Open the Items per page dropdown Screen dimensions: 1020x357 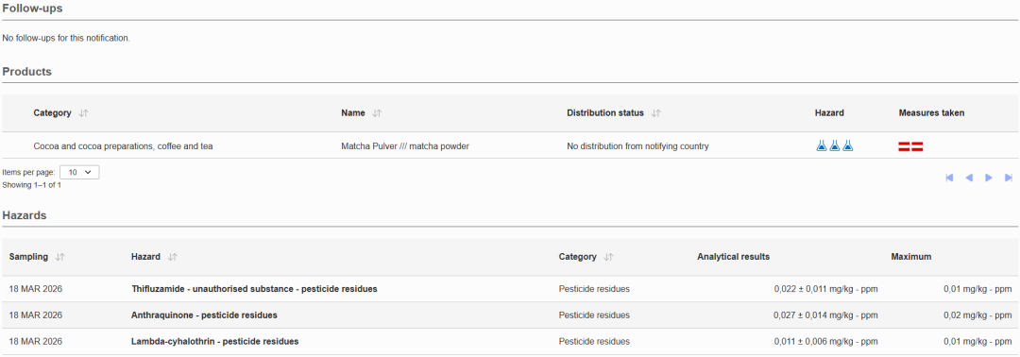tap(79, 172)
